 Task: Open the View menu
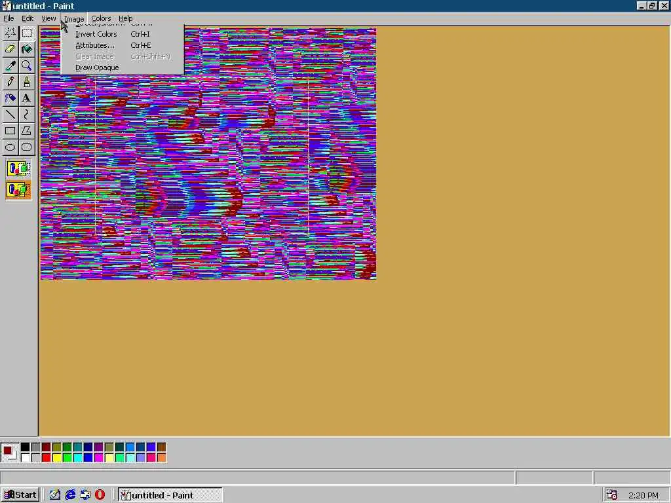tap(48, 18)
